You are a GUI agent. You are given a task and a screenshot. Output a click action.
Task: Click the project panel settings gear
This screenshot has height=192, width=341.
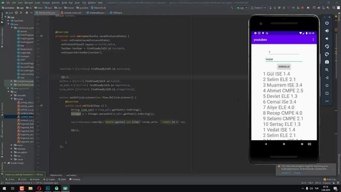[27, 13]
